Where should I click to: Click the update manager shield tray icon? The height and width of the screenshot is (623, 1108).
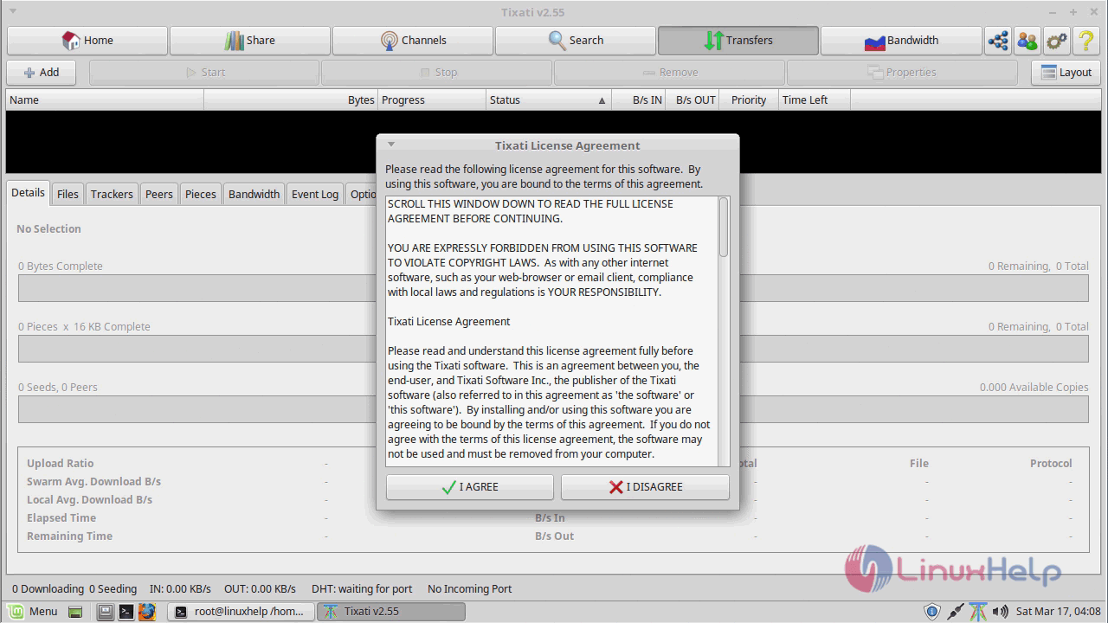tap(932, 612)
